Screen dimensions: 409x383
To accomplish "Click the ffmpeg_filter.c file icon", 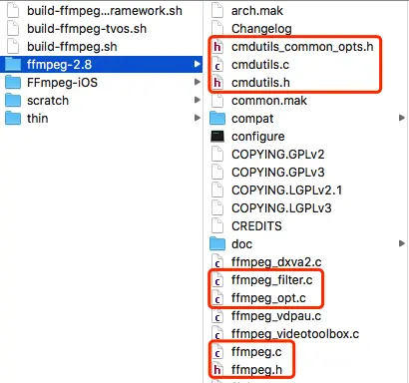I will pos(217,280).
